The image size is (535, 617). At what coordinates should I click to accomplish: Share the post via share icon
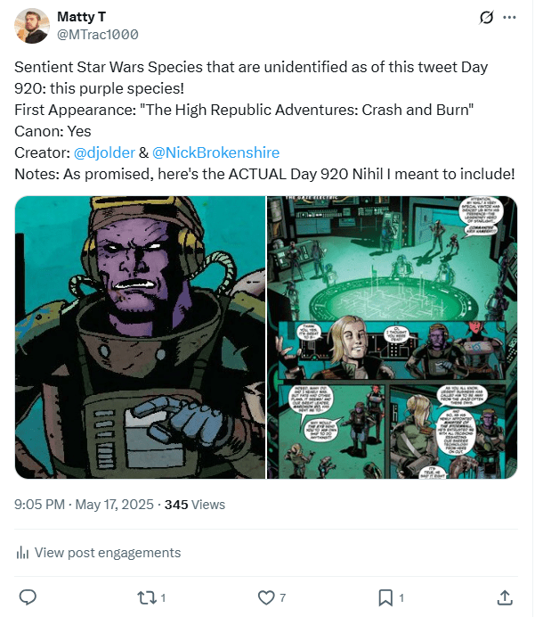coord(504,596)
